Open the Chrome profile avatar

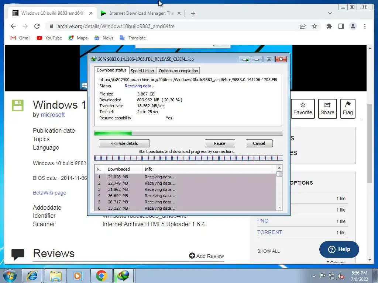click(x=353, y=26)
